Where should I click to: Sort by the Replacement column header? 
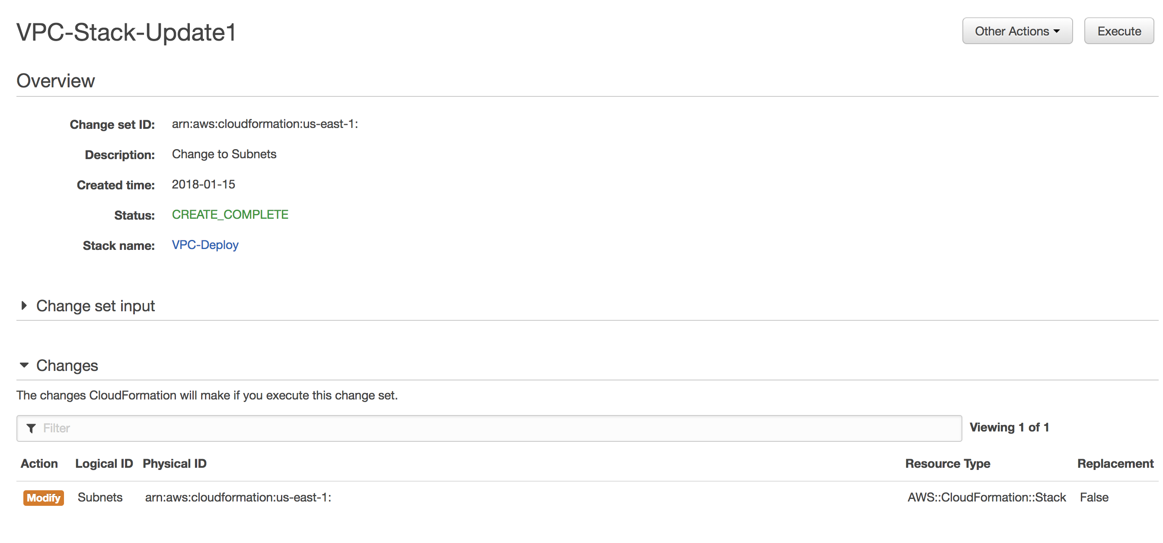coord(1115,463)
